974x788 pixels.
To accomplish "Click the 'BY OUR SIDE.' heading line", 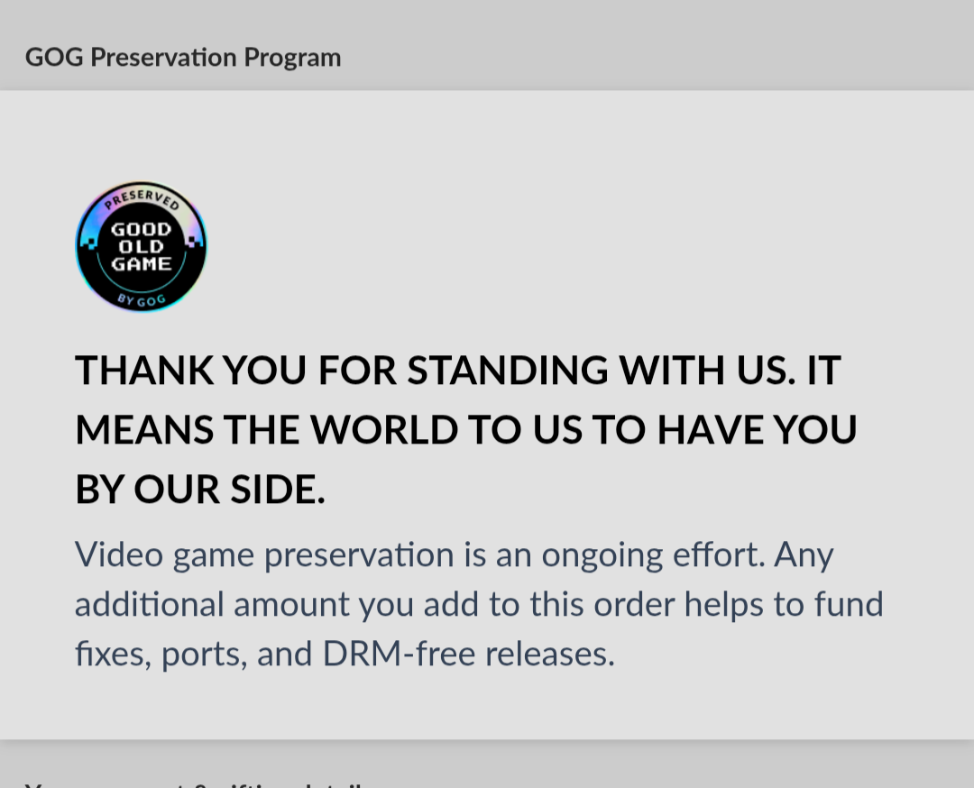I will tap(200, 490).
